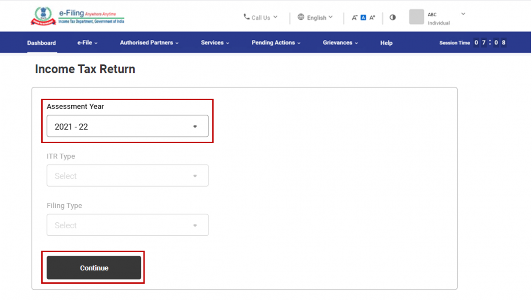Image resolution: width=532 pixels, height=300 pixels.
Task: Click the globe icon next to English
Action: [301, 17]
